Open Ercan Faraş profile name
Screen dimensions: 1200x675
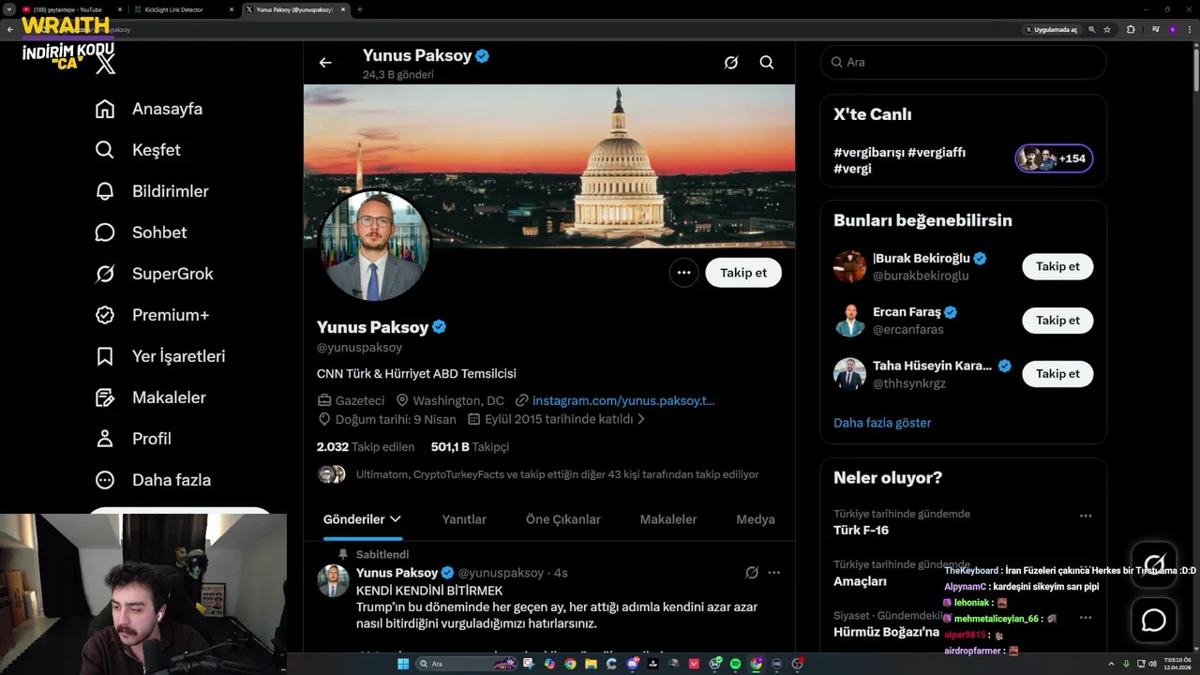coord(907,312)
